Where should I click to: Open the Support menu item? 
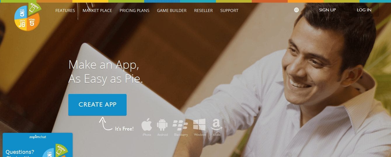tap(229, 10)
